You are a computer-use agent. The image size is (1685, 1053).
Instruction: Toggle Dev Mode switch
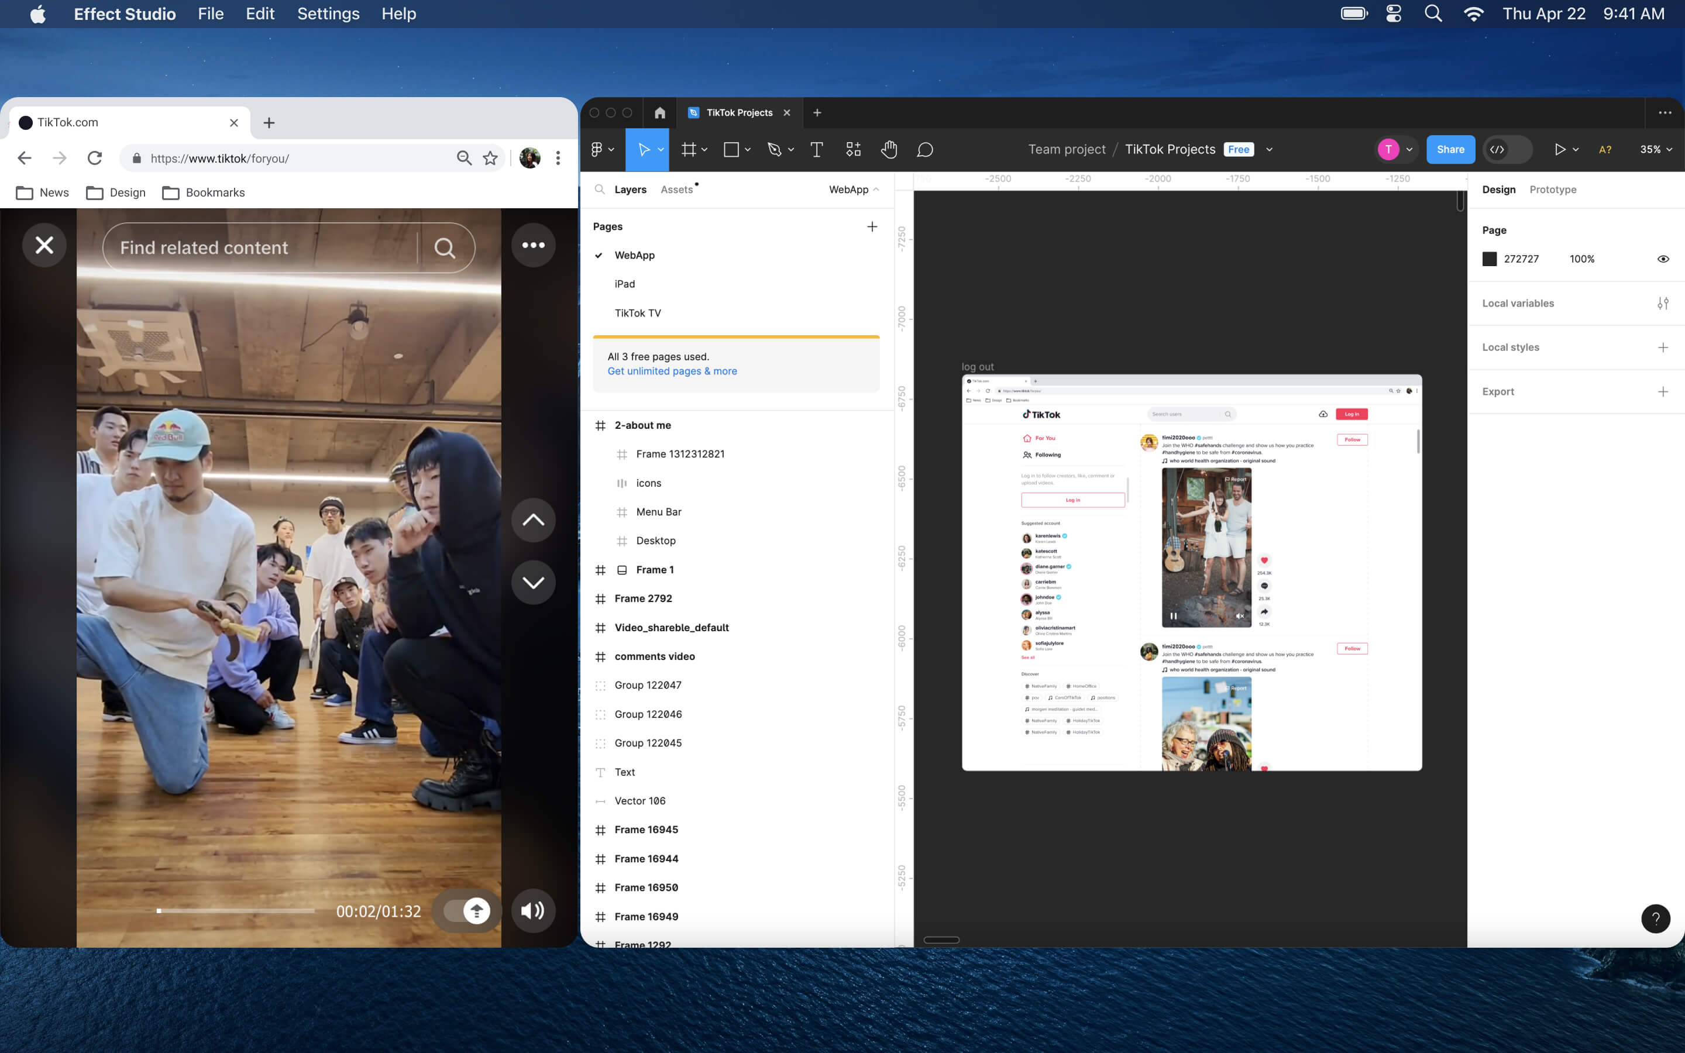(1507, 150)
